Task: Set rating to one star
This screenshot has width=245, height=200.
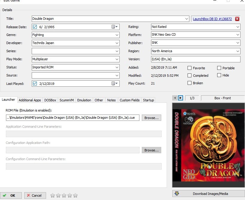Action: click(x=53, y=195)
